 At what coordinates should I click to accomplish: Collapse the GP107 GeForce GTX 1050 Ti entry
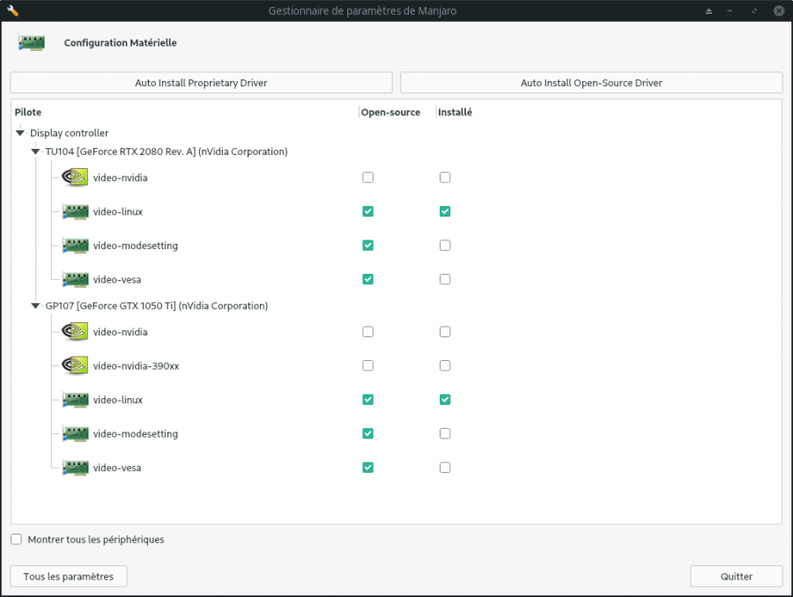pyautogui.click(x=35, y=306)
